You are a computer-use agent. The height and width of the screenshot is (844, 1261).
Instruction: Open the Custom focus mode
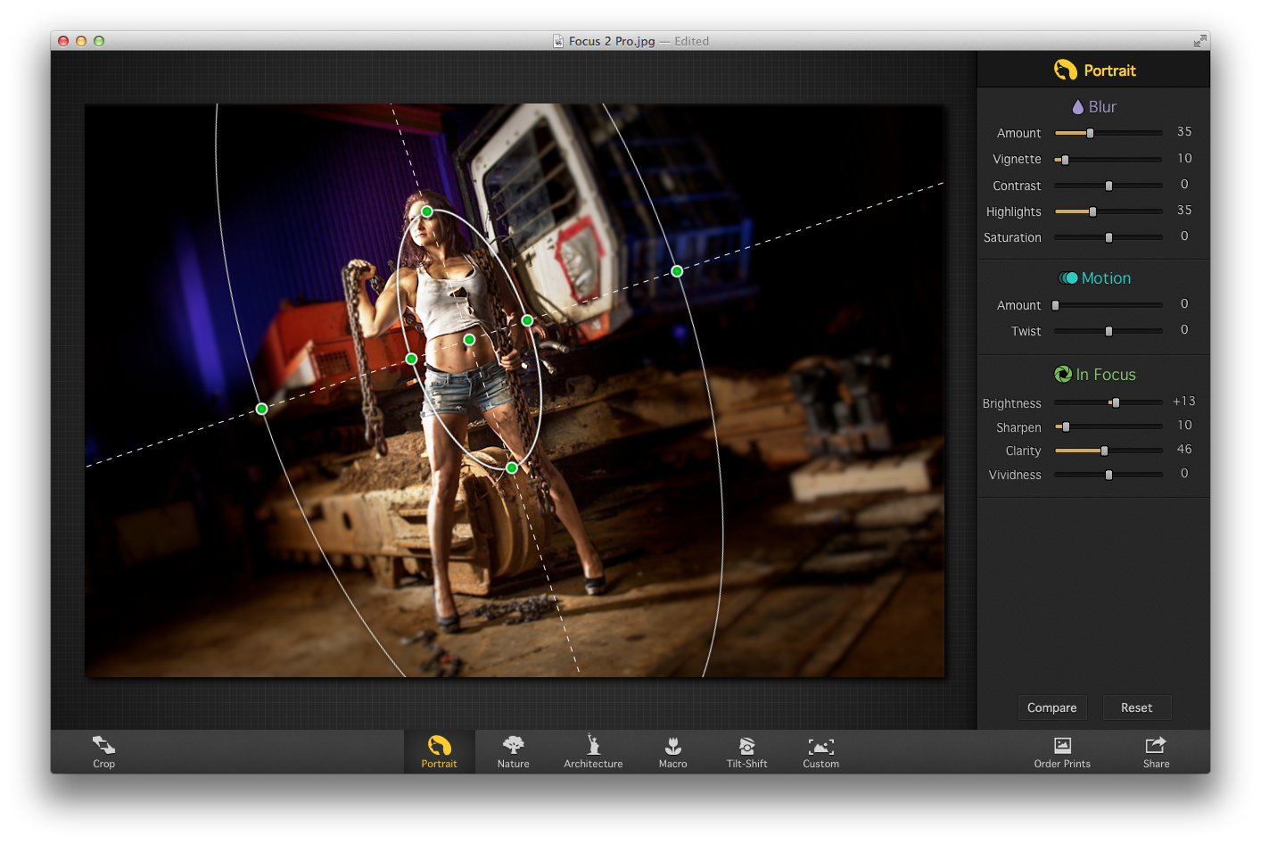(x=820, y=751)
